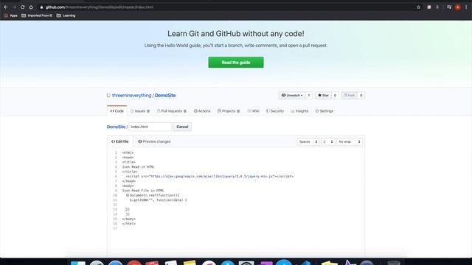Open the Learning bookmark folder
The height and width of the screenshot is (265, 472).
point(66,15)
